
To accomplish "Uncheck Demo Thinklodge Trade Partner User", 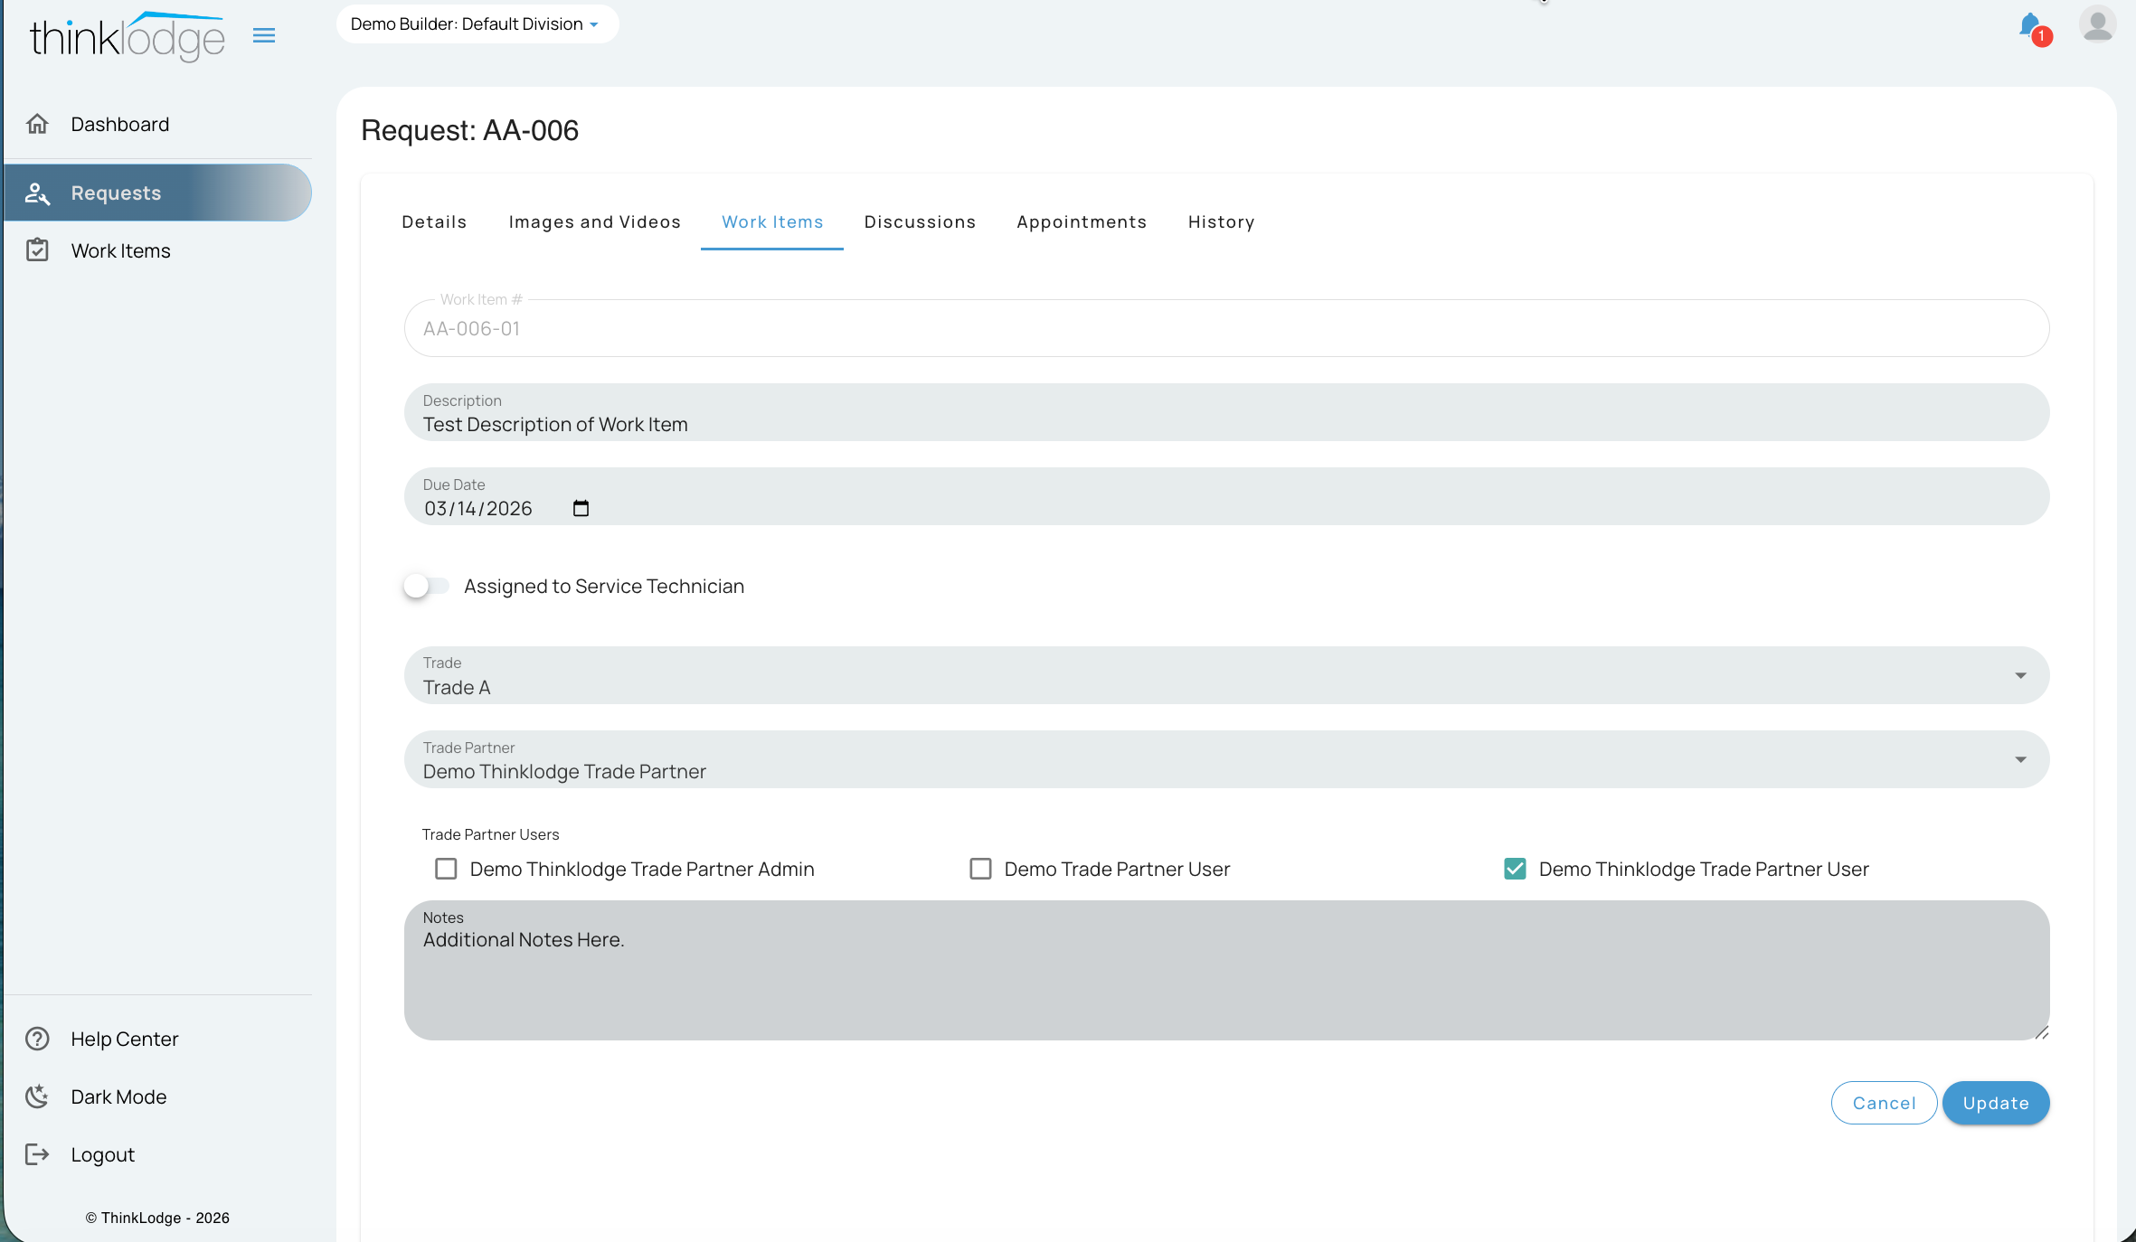I will 1515,869.
